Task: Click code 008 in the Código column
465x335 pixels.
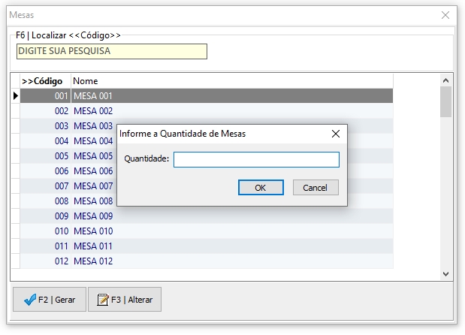Action: (x=61, y=201)
